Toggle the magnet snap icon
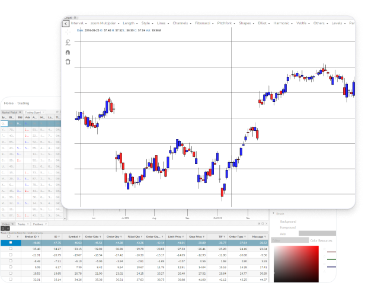Screen dimensions: 365x283 (68, 52)
